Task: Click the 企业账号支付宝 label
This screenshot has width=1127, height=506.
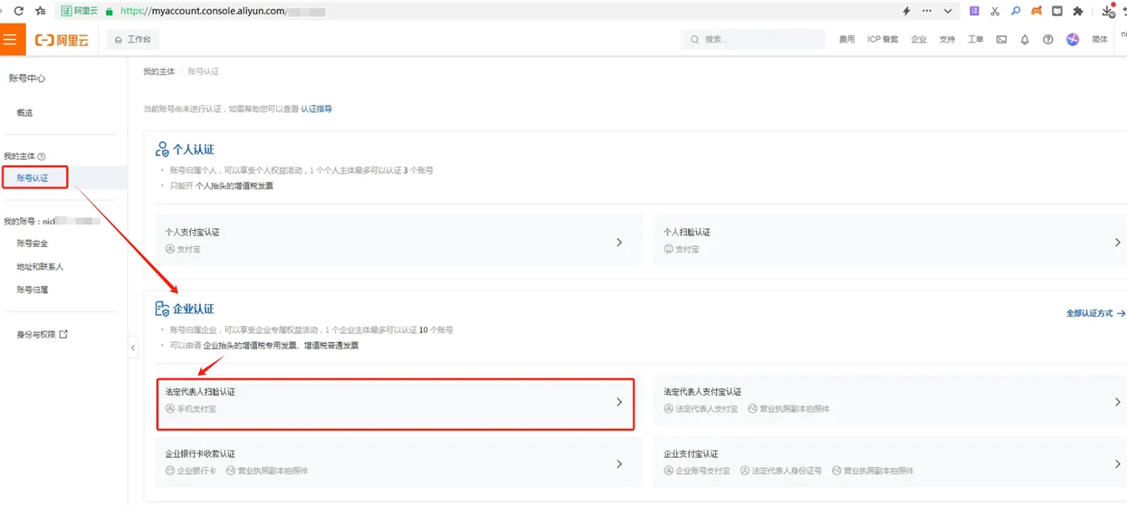Action: pyautogui.click(x=703, y=471)
